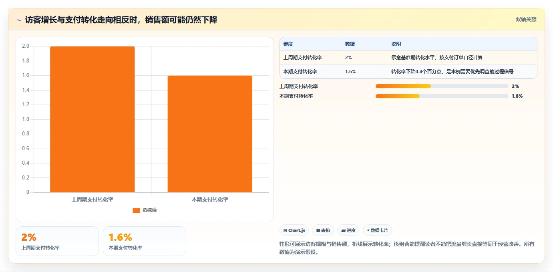This screenshot has height=272, width=553.
Task: Click the 2% data card
Action: 57,241
